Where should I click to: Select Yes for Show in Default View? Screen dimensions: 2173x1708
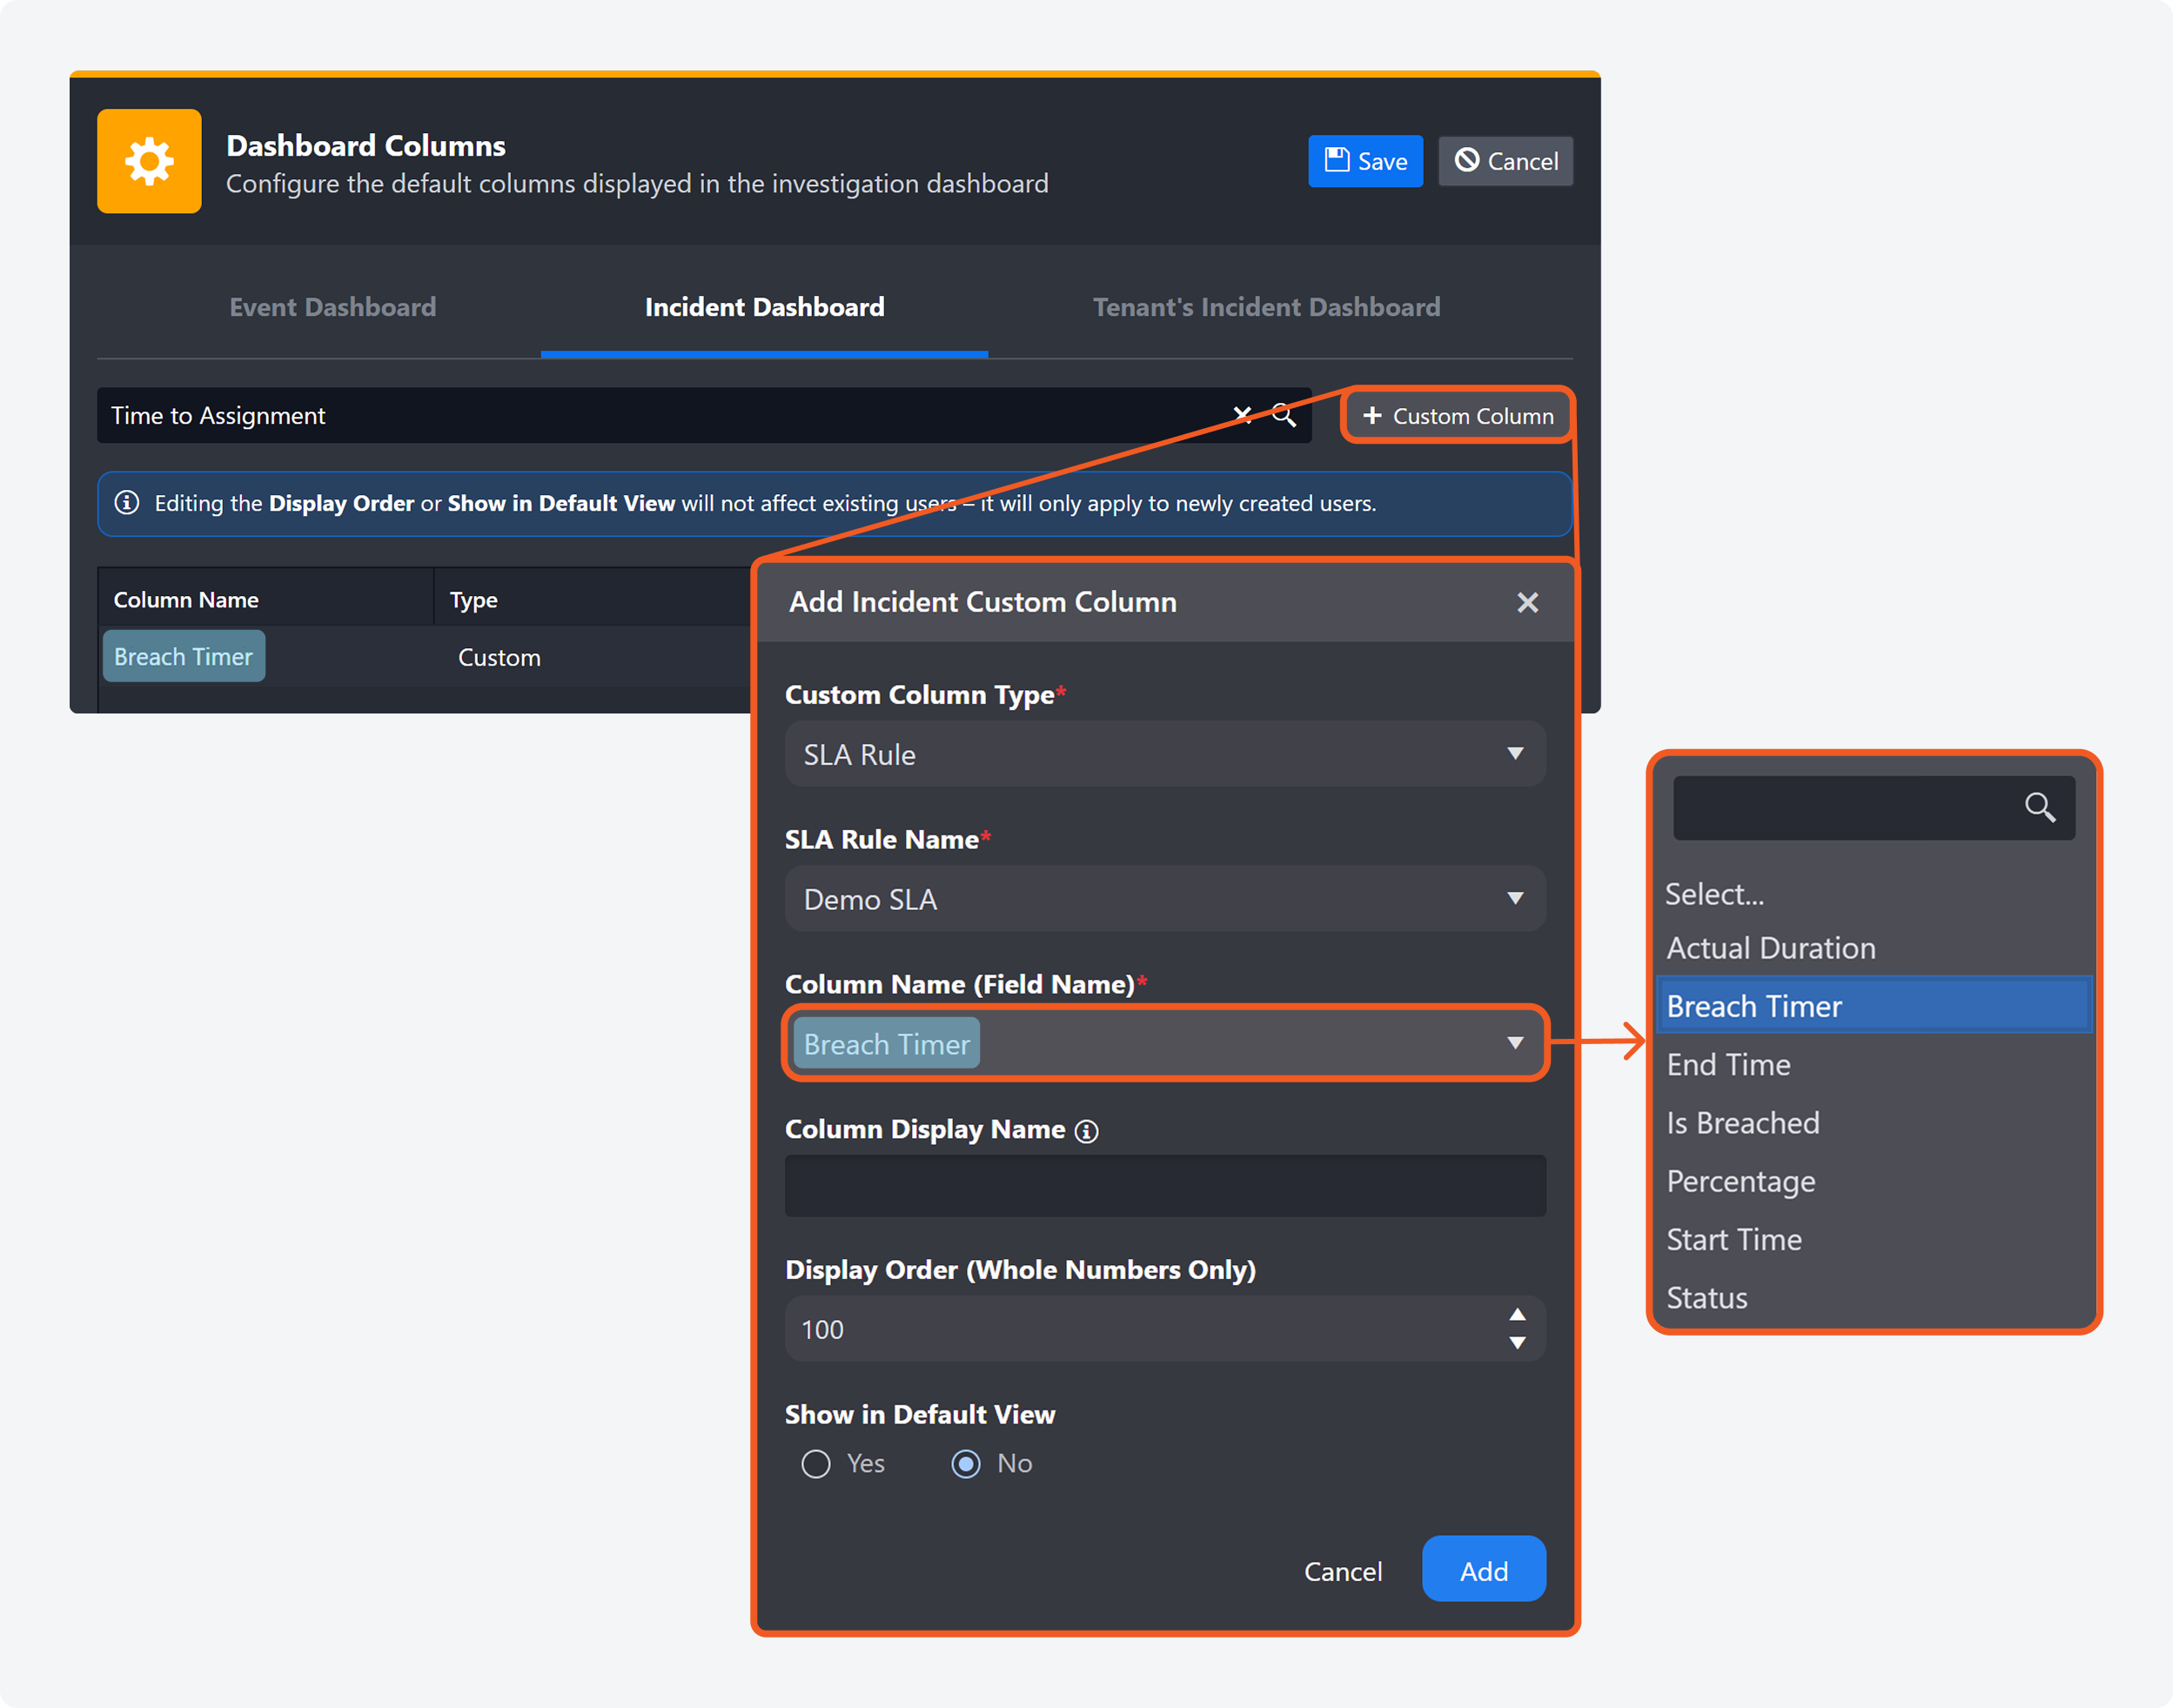(816, 1464)
